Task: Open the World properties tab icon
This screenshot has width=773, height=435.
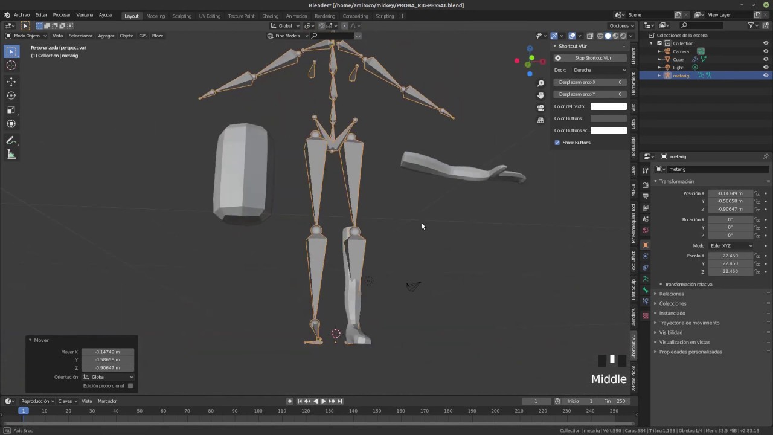Action: [x=645, y=231]
